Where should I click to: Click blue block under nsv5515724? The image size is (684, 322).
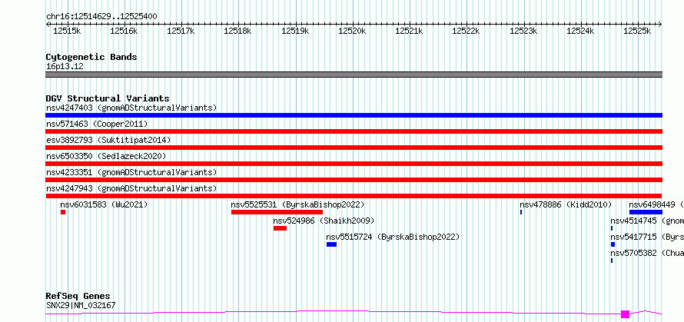click(x=331, y=244)
